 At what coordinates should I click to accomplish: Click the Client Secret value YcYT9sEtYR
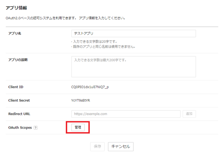(x=81, y=100)
